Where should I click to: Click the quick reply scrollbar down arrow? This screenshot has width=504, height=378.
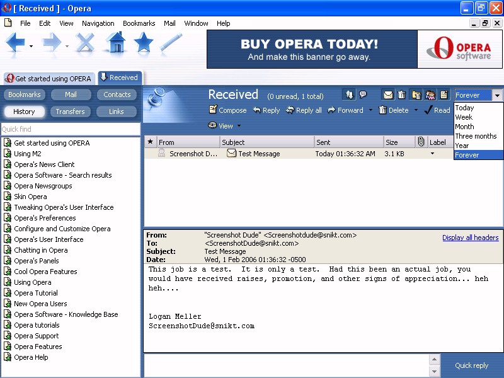[434, 372]
